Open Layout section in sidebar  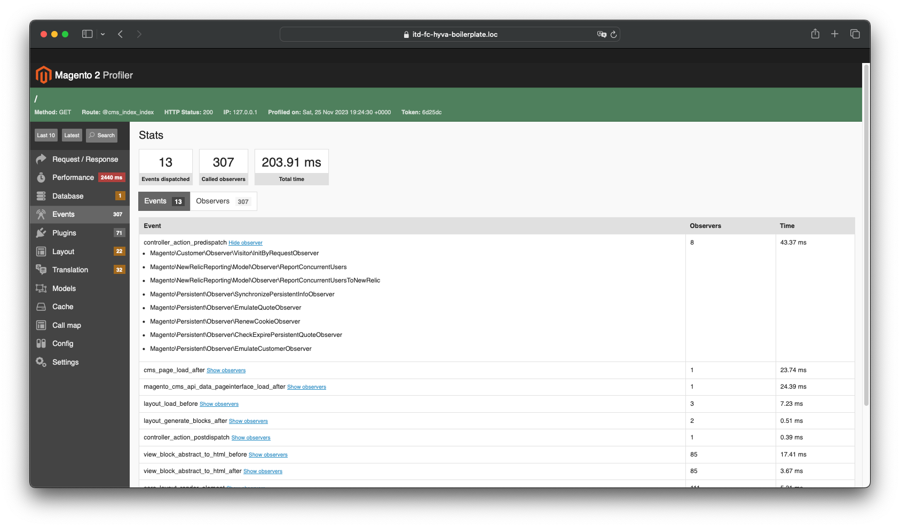point(80,251)
